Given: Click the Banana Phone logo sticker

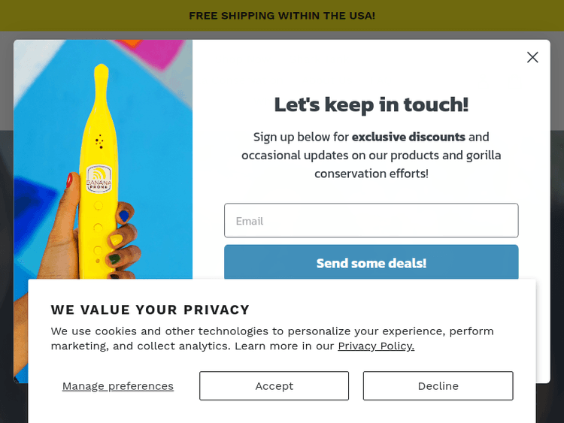Looking at the screenshot, I should pos(99,180).
